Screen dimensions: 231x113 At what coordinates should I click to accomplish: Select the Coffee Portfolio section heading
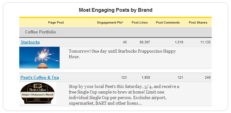(x=40, y=32)
